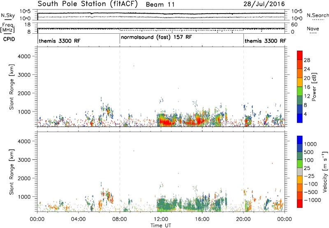This screenshot has width=329, height=228.
Task: Click the 'N.Sky' legend label
Action: coord(8,15)
